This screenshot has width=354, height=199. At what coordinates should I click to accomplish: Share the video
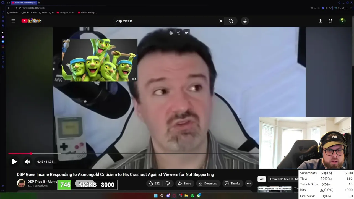[184, 184]
